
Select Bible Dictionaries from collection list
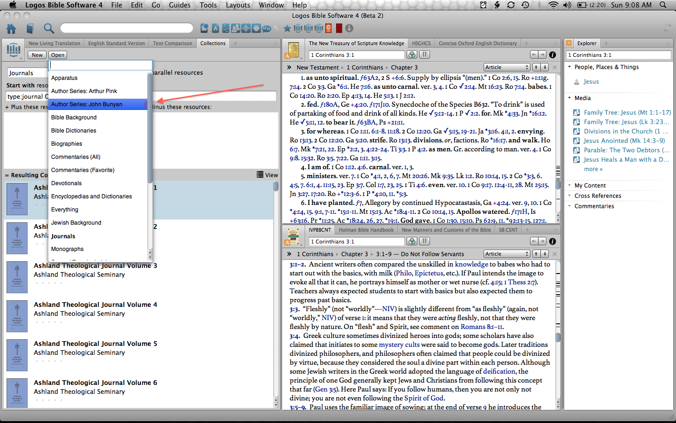[x=98, y=131]
